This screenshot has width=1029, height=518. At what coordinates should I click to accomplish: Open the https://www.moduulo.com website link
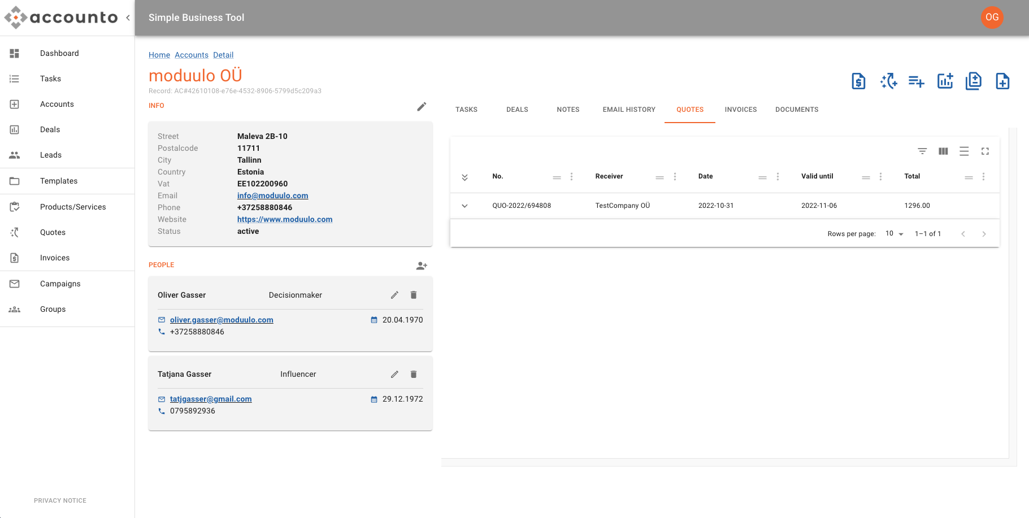[285, 219]
